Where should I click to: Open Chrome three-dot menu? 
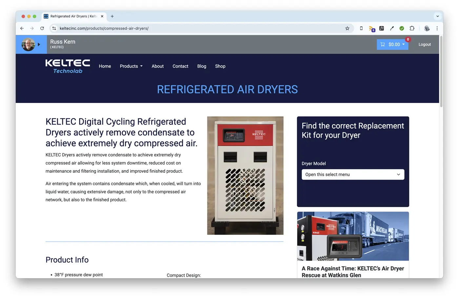click(437, 29)
